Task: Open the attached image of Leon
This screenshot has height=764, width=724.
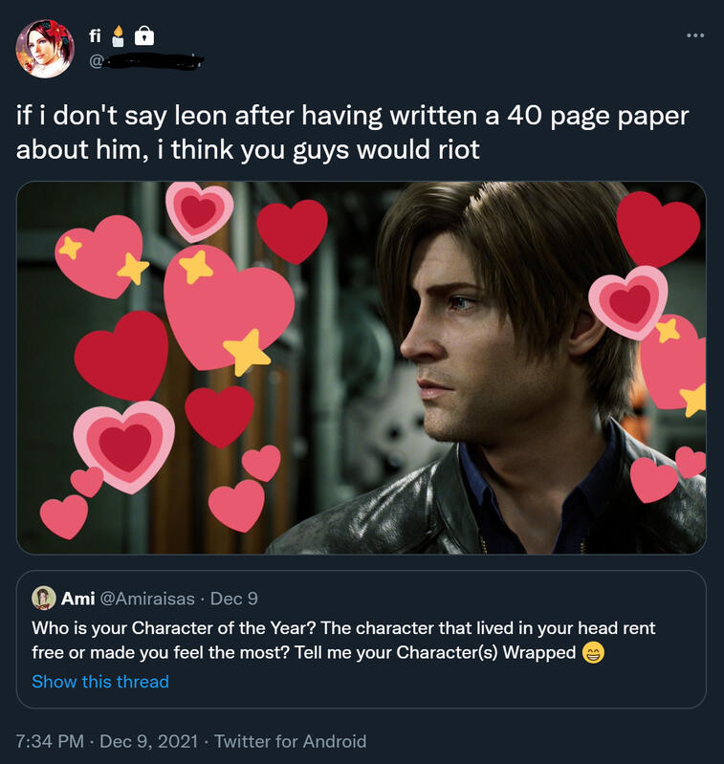Action: (x=362, y=367)
